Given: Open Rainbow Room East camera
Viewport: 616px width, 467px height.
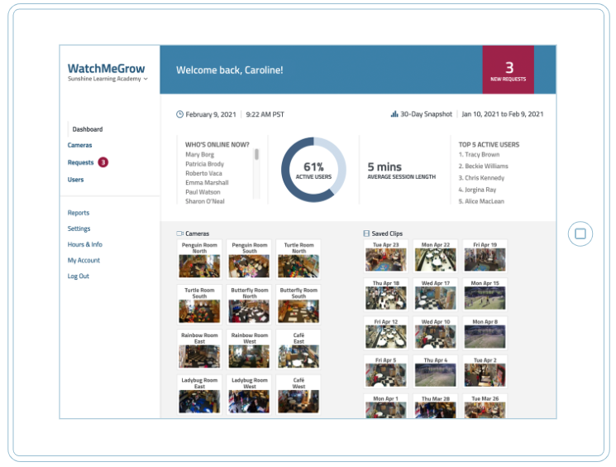Looking at the screenshot, I should (199, 350).
